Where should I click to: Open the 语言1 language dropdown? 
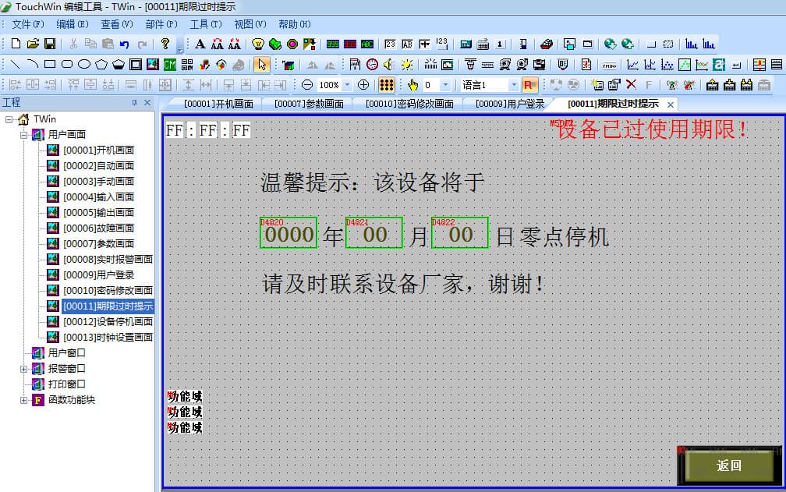click(513, 84)
